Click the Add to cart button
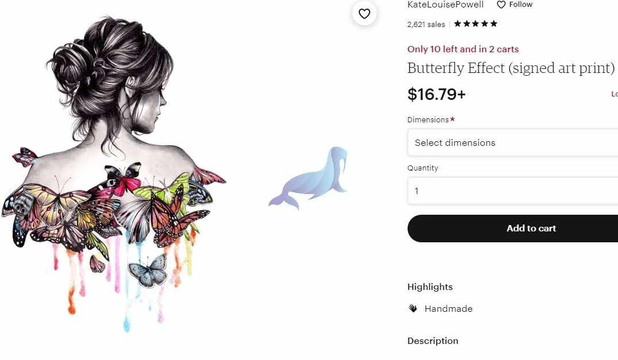Image resolution: width=618 pixels, height=360 pixels. coord(512,228)
